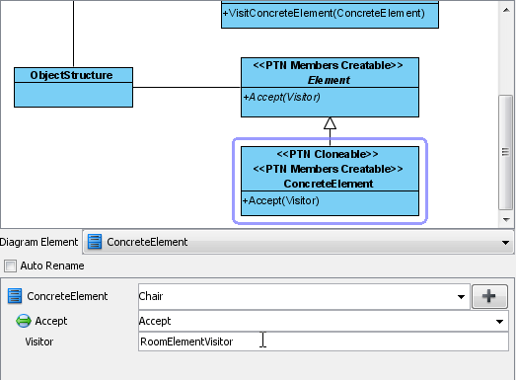Click the green Accept operation icon
Viewport: 516px width, 380px height.
[24, 321]
